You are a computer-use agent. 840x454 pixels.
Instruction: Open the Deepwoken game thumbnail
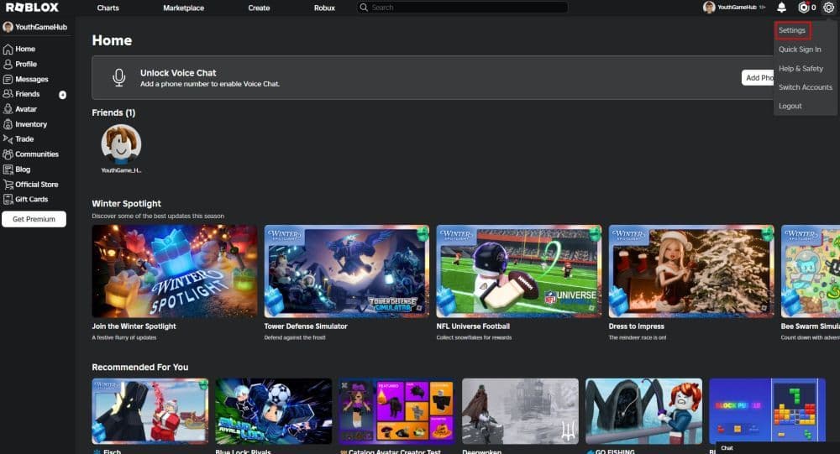(x=520, y=411)
